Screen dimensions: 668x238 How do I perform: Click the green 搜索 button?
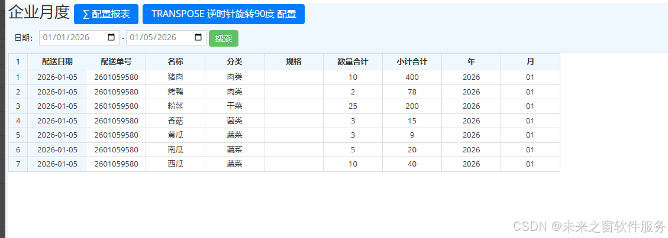pos(224,38)
